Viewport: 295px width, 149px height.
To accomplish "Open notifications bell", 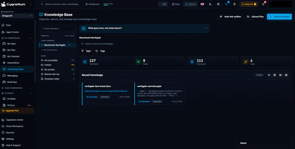I will 263,4.
